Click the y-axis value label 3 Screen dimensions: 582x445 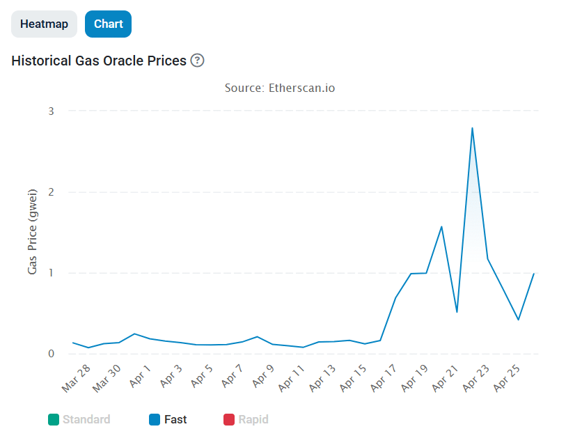[x=52, y=111]
